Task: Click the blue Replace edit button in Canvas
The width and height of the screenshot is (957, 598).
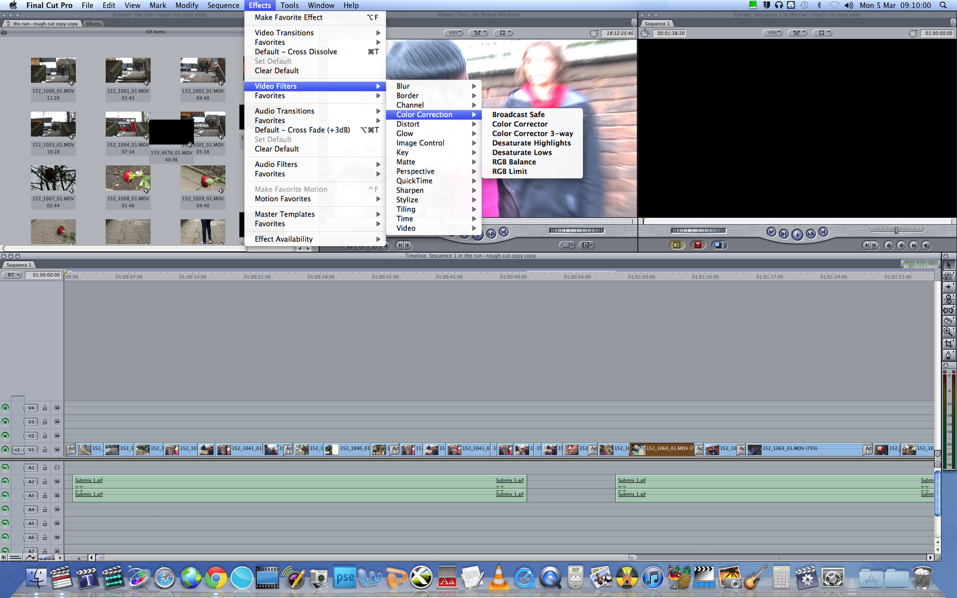Action: [x=720, y=245]
